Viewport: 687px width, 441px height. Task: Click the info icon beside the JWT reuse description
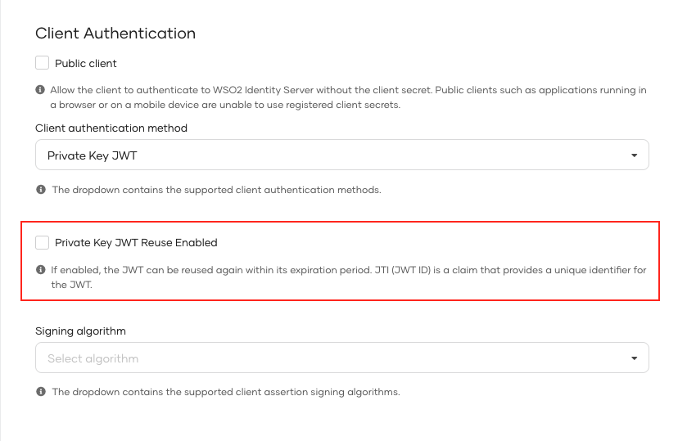[40, 269]
